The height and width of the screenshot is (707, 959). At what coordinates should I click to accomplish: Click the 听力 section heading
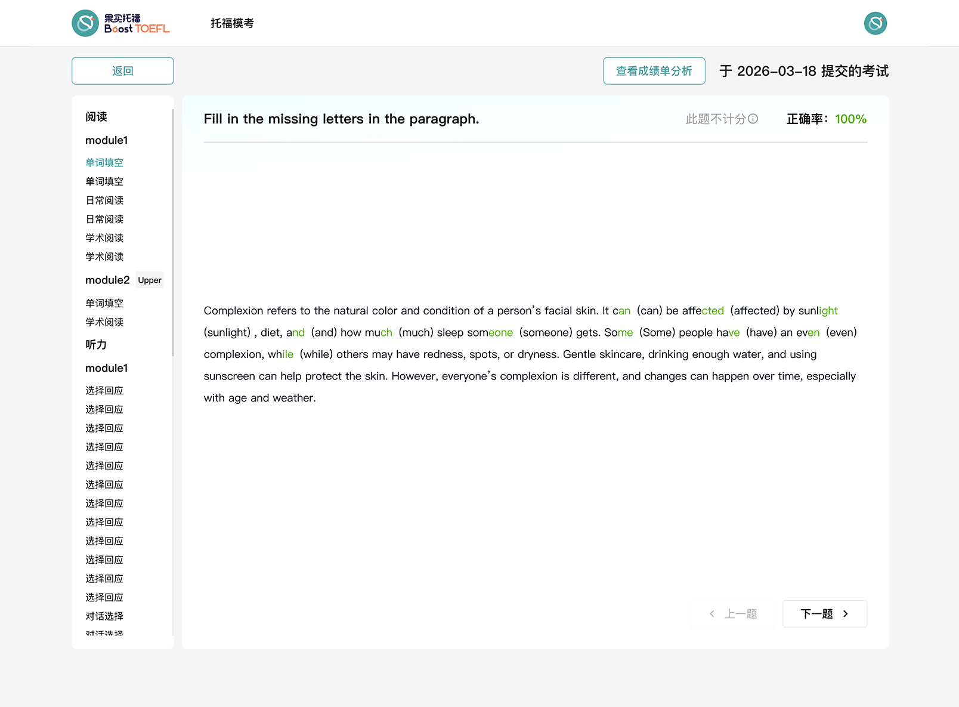point(96,344)
